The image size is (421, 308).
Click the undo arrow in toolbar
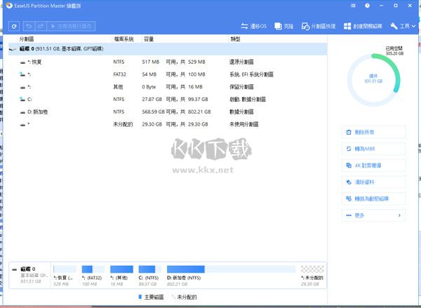(x=29, y=26)
